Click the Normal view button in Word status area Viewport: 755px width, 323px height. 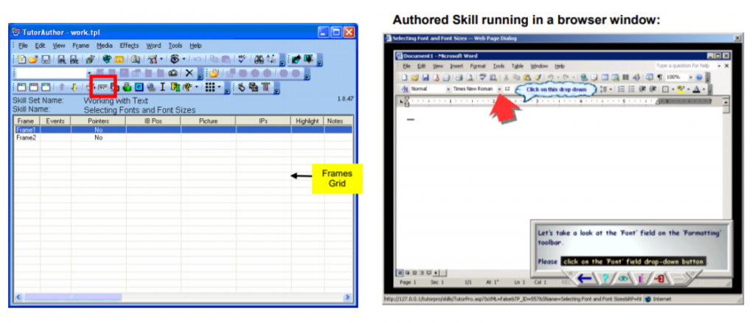400,273
